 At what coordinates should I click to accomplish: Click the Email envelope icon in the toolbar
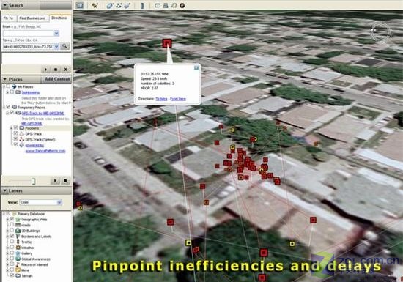point(158,5)
